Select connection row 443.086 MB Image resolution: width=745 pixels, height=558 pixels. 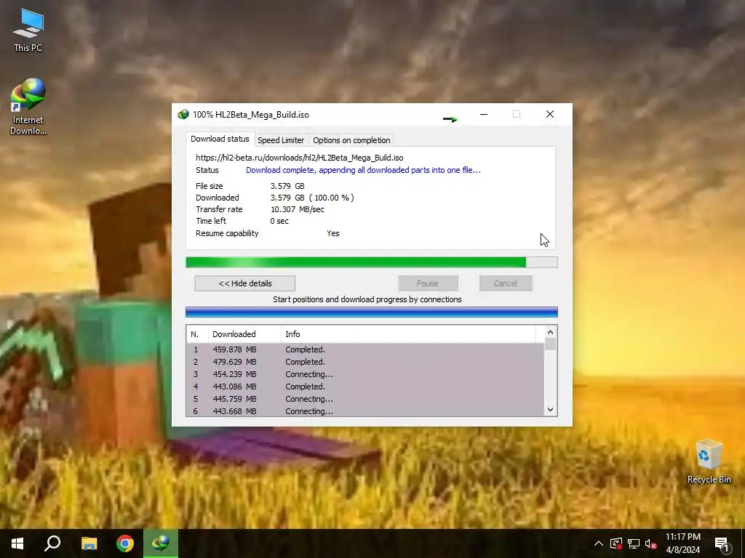[x=365, y=387]
